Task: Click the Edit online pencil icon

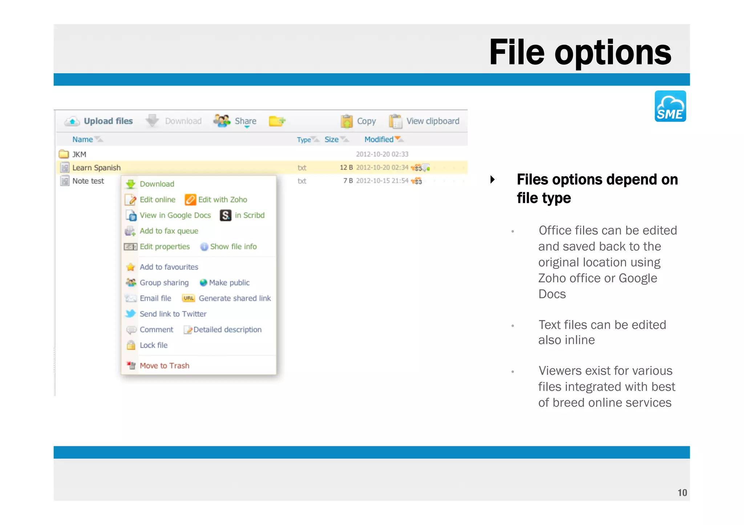Action: point(130,200)
